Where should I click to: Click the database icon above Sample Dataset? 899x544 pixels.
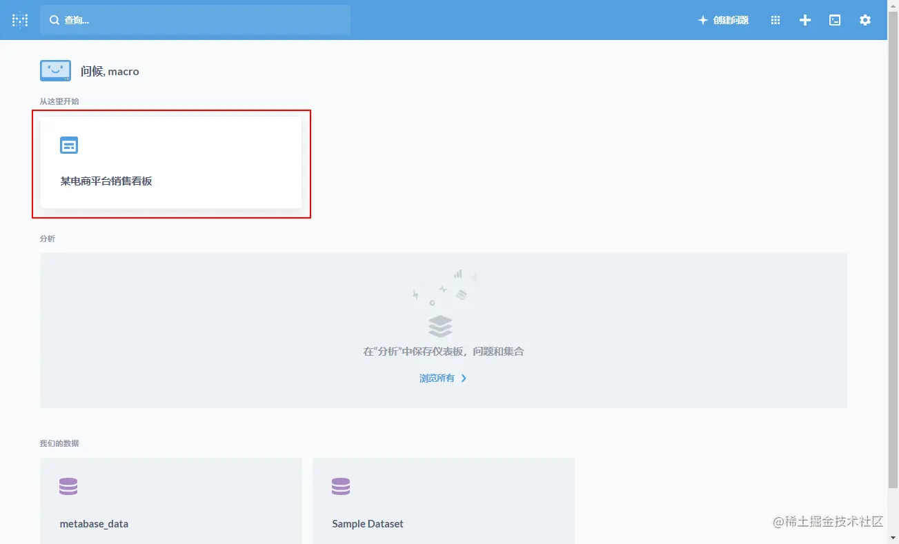[x=341, y=486]
